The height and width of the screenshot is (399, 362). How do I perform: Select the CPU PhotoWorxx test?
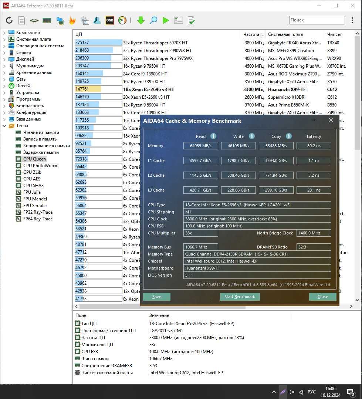click(40, 165)
